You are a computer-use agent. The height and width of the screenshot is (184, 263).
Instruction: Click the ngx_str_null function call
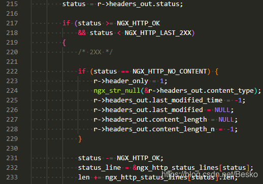point(117,91)
